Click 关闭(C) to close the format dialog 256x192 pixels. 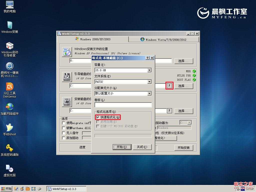click(x=142, y=147)
